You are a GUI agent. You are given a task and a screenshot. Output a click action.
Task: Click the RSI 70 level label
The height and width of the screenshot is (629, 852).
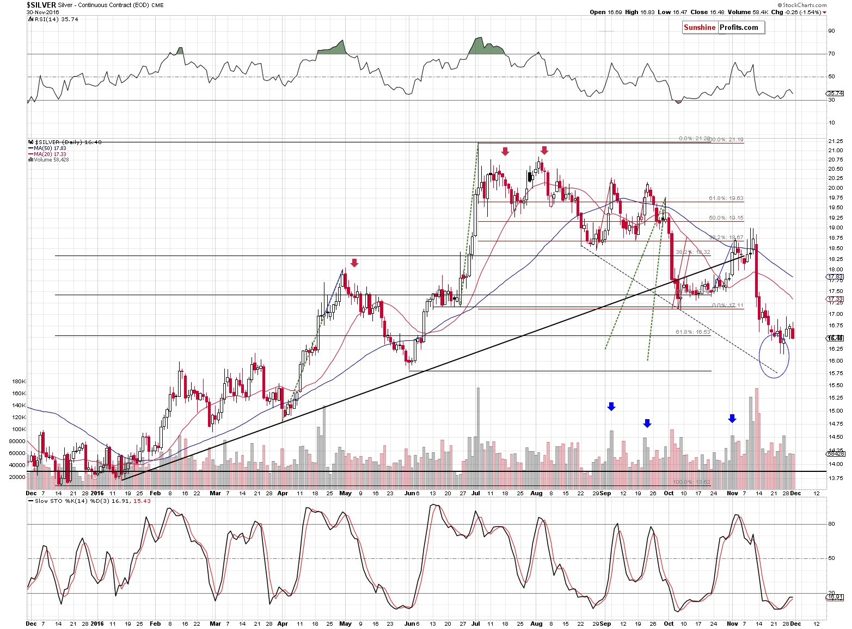[x=831, y=54]
